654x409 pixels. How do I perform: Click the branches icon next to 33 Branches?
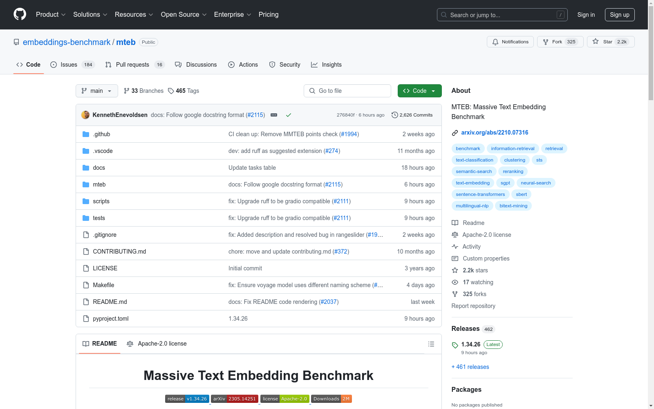[127, 91]
